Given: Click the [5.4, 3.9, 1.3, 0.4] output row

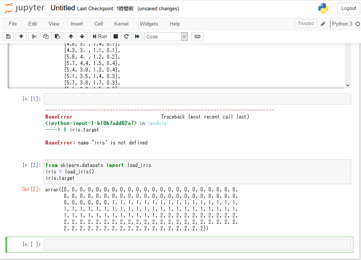Looking at the screenshot, I should point(92,70).
